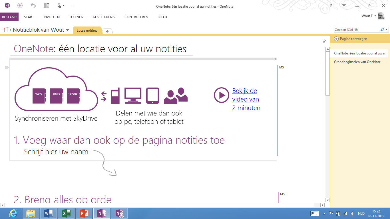
Task: Click the people sharing icon
Action: click(x=176, y=96)
